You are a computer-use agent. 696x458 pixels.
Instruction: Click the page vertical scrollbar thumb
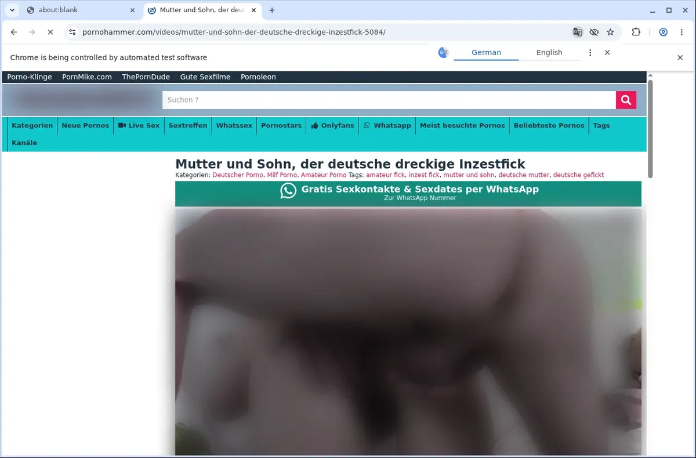pyautogui.click(x=650, y=129)
